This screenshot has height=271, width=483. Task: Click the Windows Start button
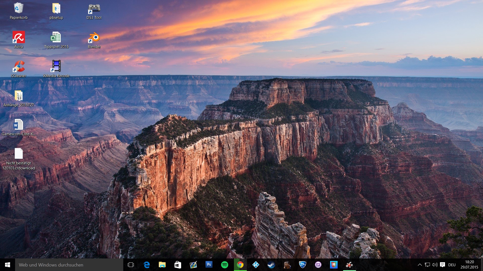pyautogui.click(x=8, y=265)
